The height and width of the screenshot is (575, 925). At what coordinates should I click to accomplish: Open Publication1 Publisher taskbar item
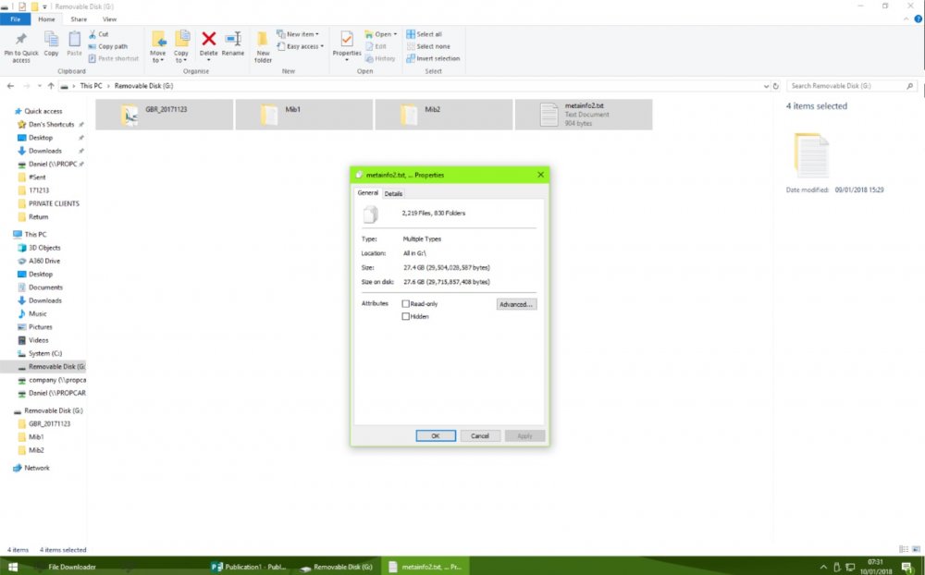point(249,567)
